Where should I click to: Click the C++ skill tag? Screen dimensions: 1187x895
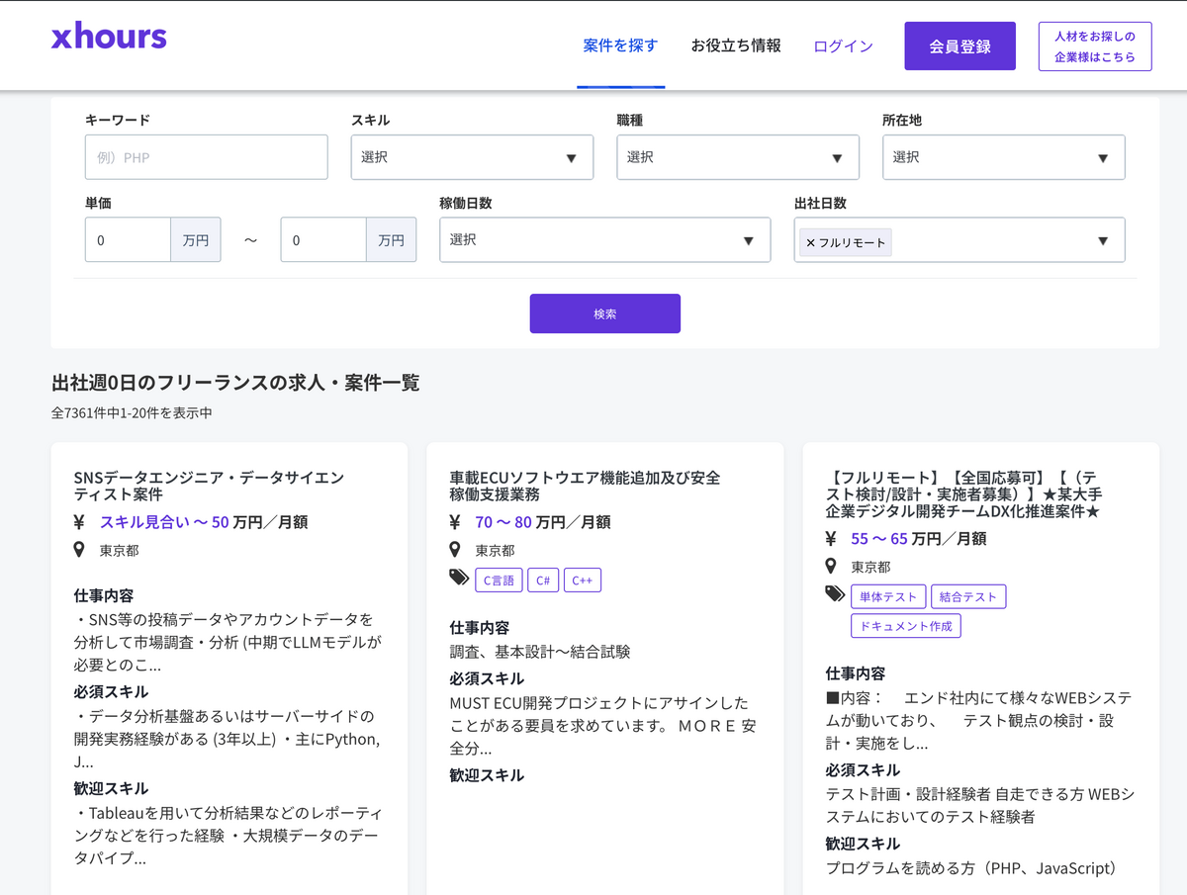click(583, 581)
